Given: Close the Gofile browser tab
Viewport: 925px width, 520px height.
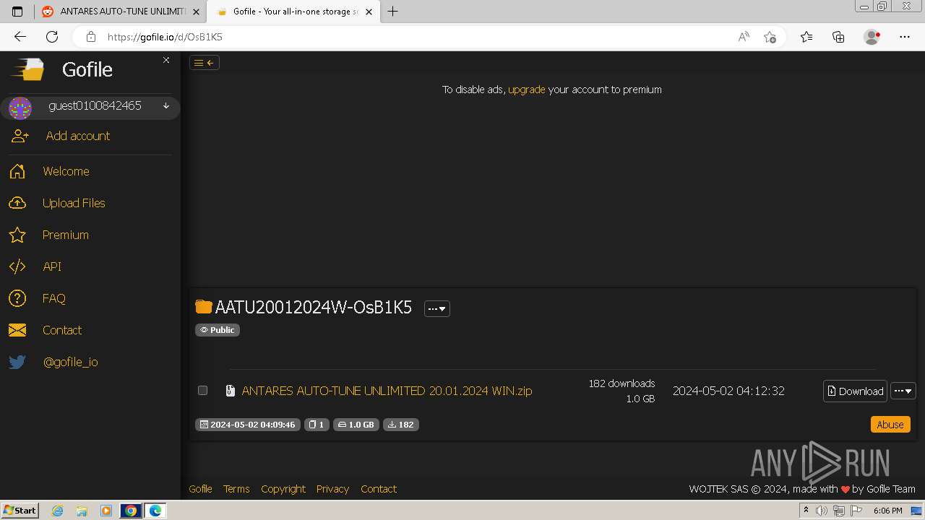Looking at the screenshot, I should 369,12.
